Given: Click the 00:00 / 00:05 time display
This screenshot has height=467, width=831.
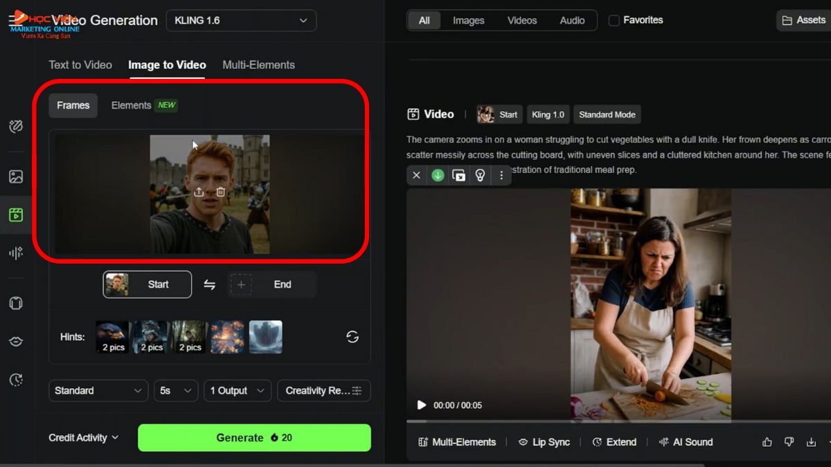Looking at the screenshot, I should (x=458, y=405).
